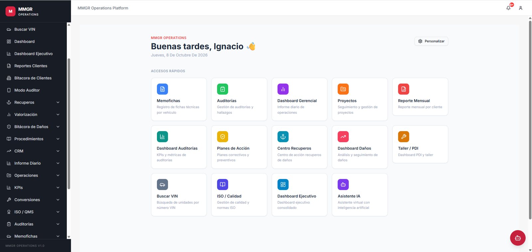Image resolution: width=532 pixels, height=252 pixels.
Task: Expand the Auditorías sidebar chevron
Action: click(x=58, y=224)
